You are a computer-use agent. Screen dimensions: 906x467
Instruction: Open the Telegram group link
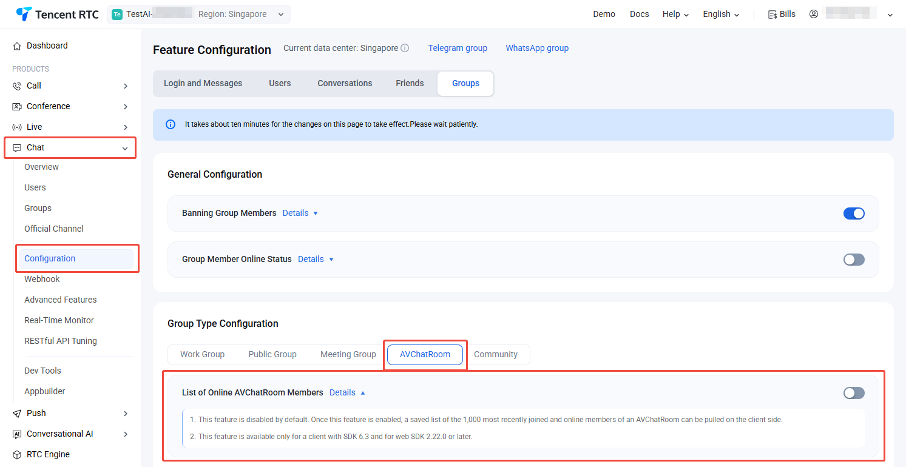[458, 48]
